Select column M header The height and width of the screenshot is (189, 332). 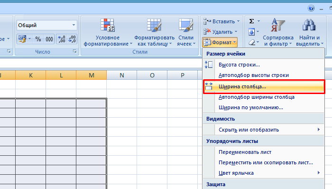click(92, 75)
